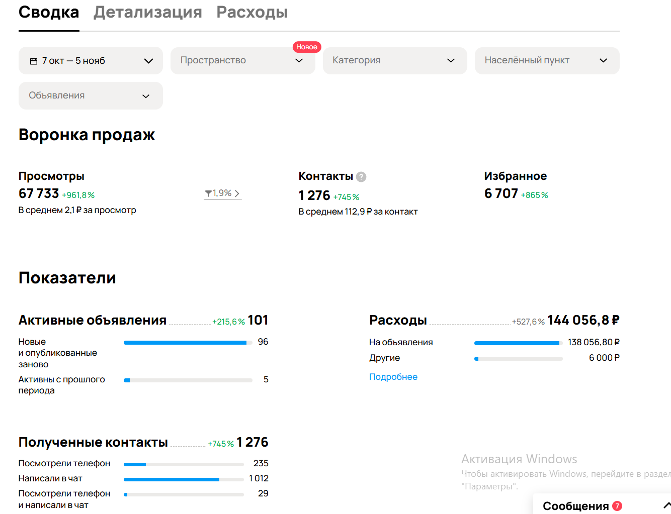Screen dimensions: 671x514
Task: Expand the Категория dropdown
Action: (395, 61)
